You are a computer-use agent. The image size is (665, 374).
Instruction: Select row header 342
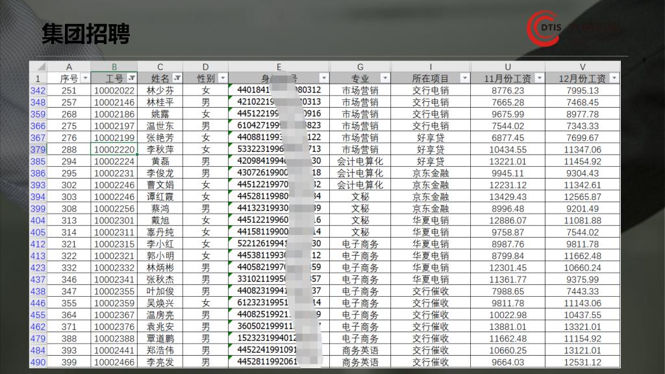38,91
